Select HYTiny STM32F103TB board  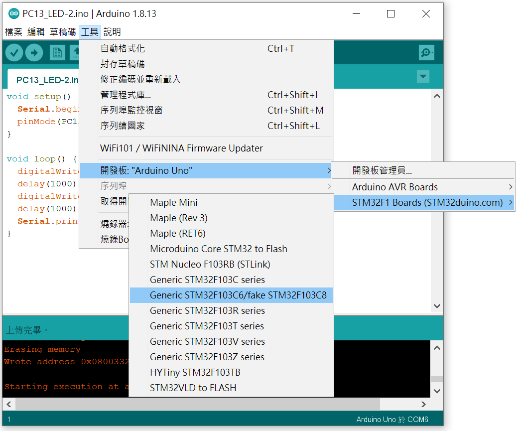click(x=231, y=373)
